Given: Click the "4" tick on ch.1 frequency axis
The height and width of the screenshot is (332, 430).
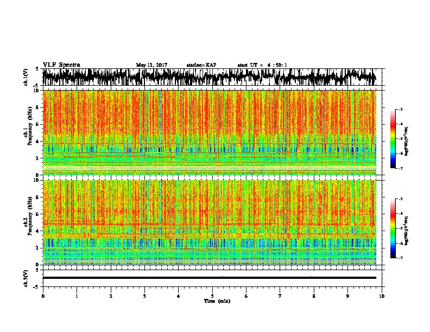Looking at the screenshot, I should coord(38,142).
